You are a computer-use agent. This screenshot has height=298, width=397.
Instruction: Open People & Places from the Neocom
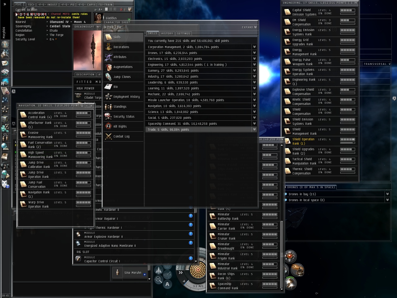[5, 54]
